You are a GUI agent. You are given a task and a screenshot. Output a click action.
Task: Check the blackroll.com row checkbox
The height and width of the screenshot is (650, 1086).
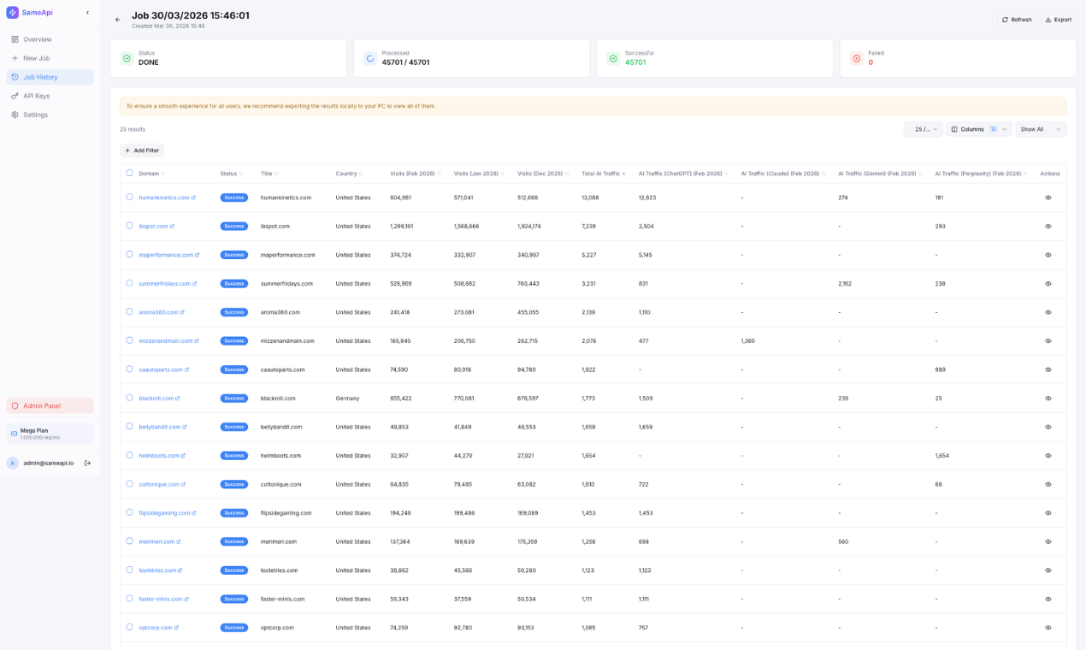(x=130, y=398)
